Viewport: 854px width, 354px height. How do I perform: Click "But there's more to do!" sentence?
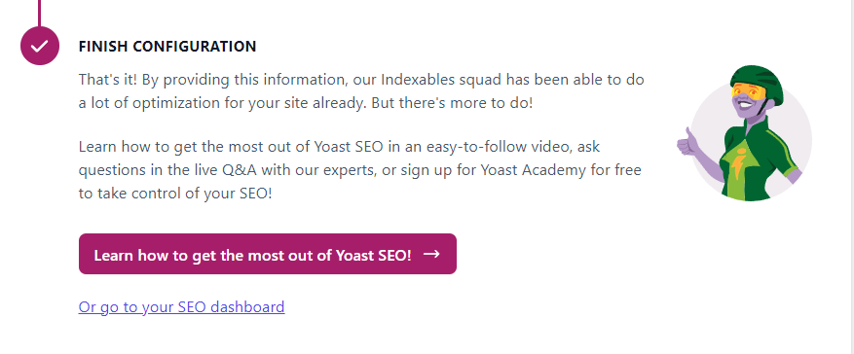coord(452,103)
